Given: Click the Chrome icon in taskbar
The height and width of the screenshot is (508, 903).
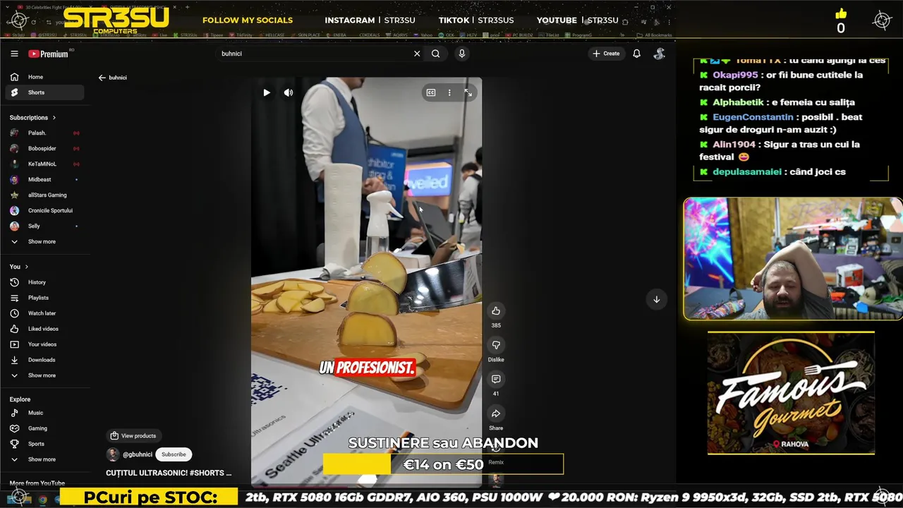Looking at the screenshot, I should click(43, 500).
